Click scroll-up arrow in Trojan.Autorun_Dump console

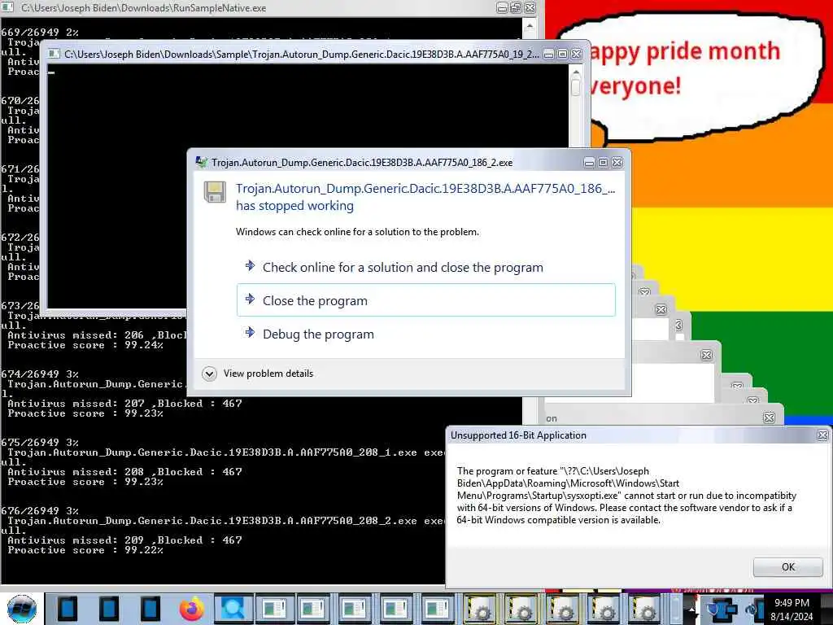576,72
